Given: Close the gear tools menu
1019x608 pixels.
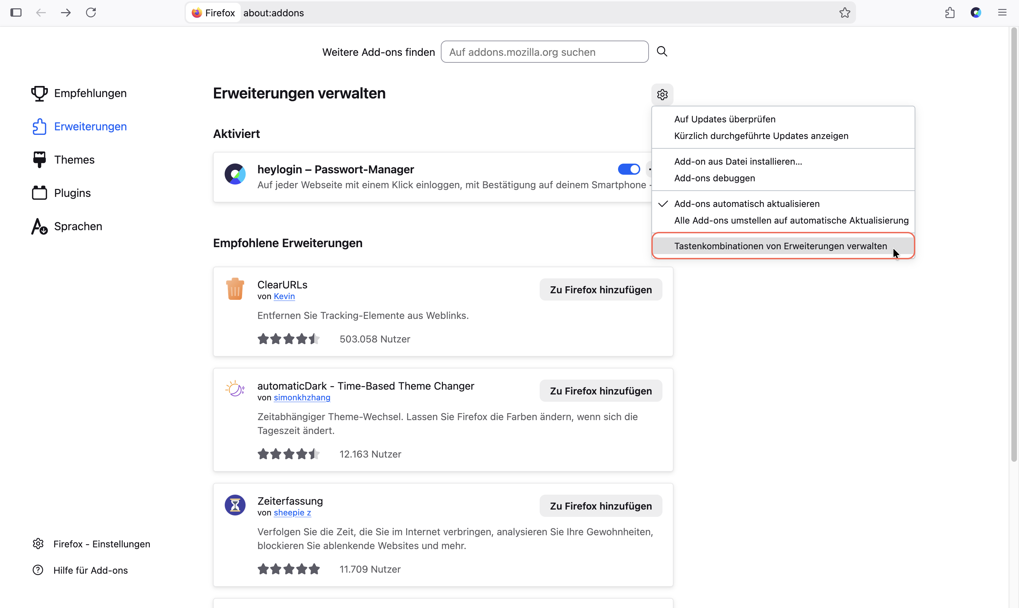Looking at the screenshot, I should point(662,95).
